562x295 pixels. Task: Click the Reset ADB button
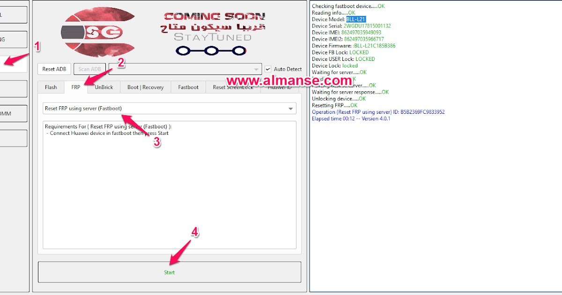click(54, 69)
